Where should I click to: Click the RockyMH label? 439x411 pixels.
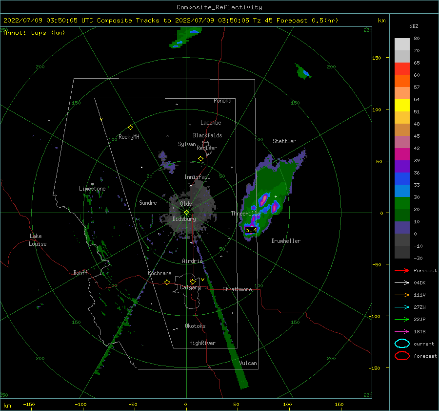tap(129, 137)
